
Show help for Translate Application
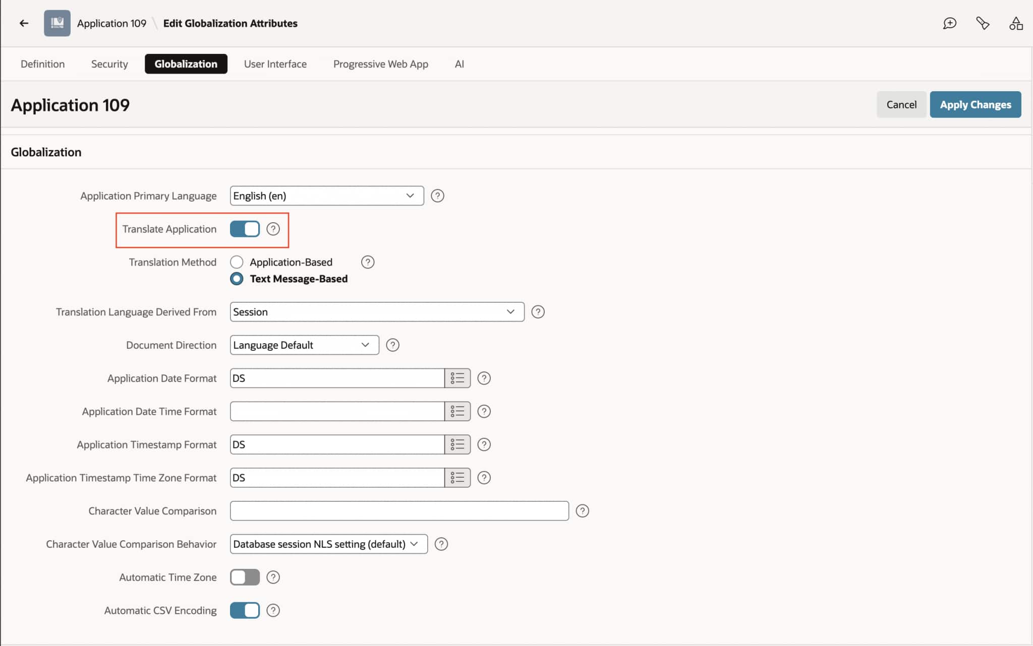(273, 229)
